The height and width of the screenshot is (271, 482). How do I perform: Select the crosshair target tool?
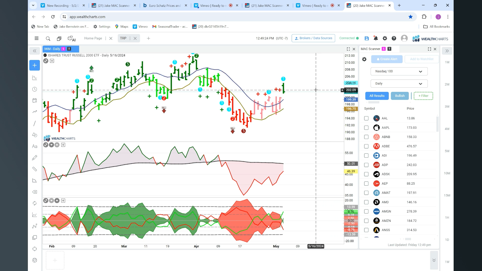pyautogui.click(x=35, y=249)
